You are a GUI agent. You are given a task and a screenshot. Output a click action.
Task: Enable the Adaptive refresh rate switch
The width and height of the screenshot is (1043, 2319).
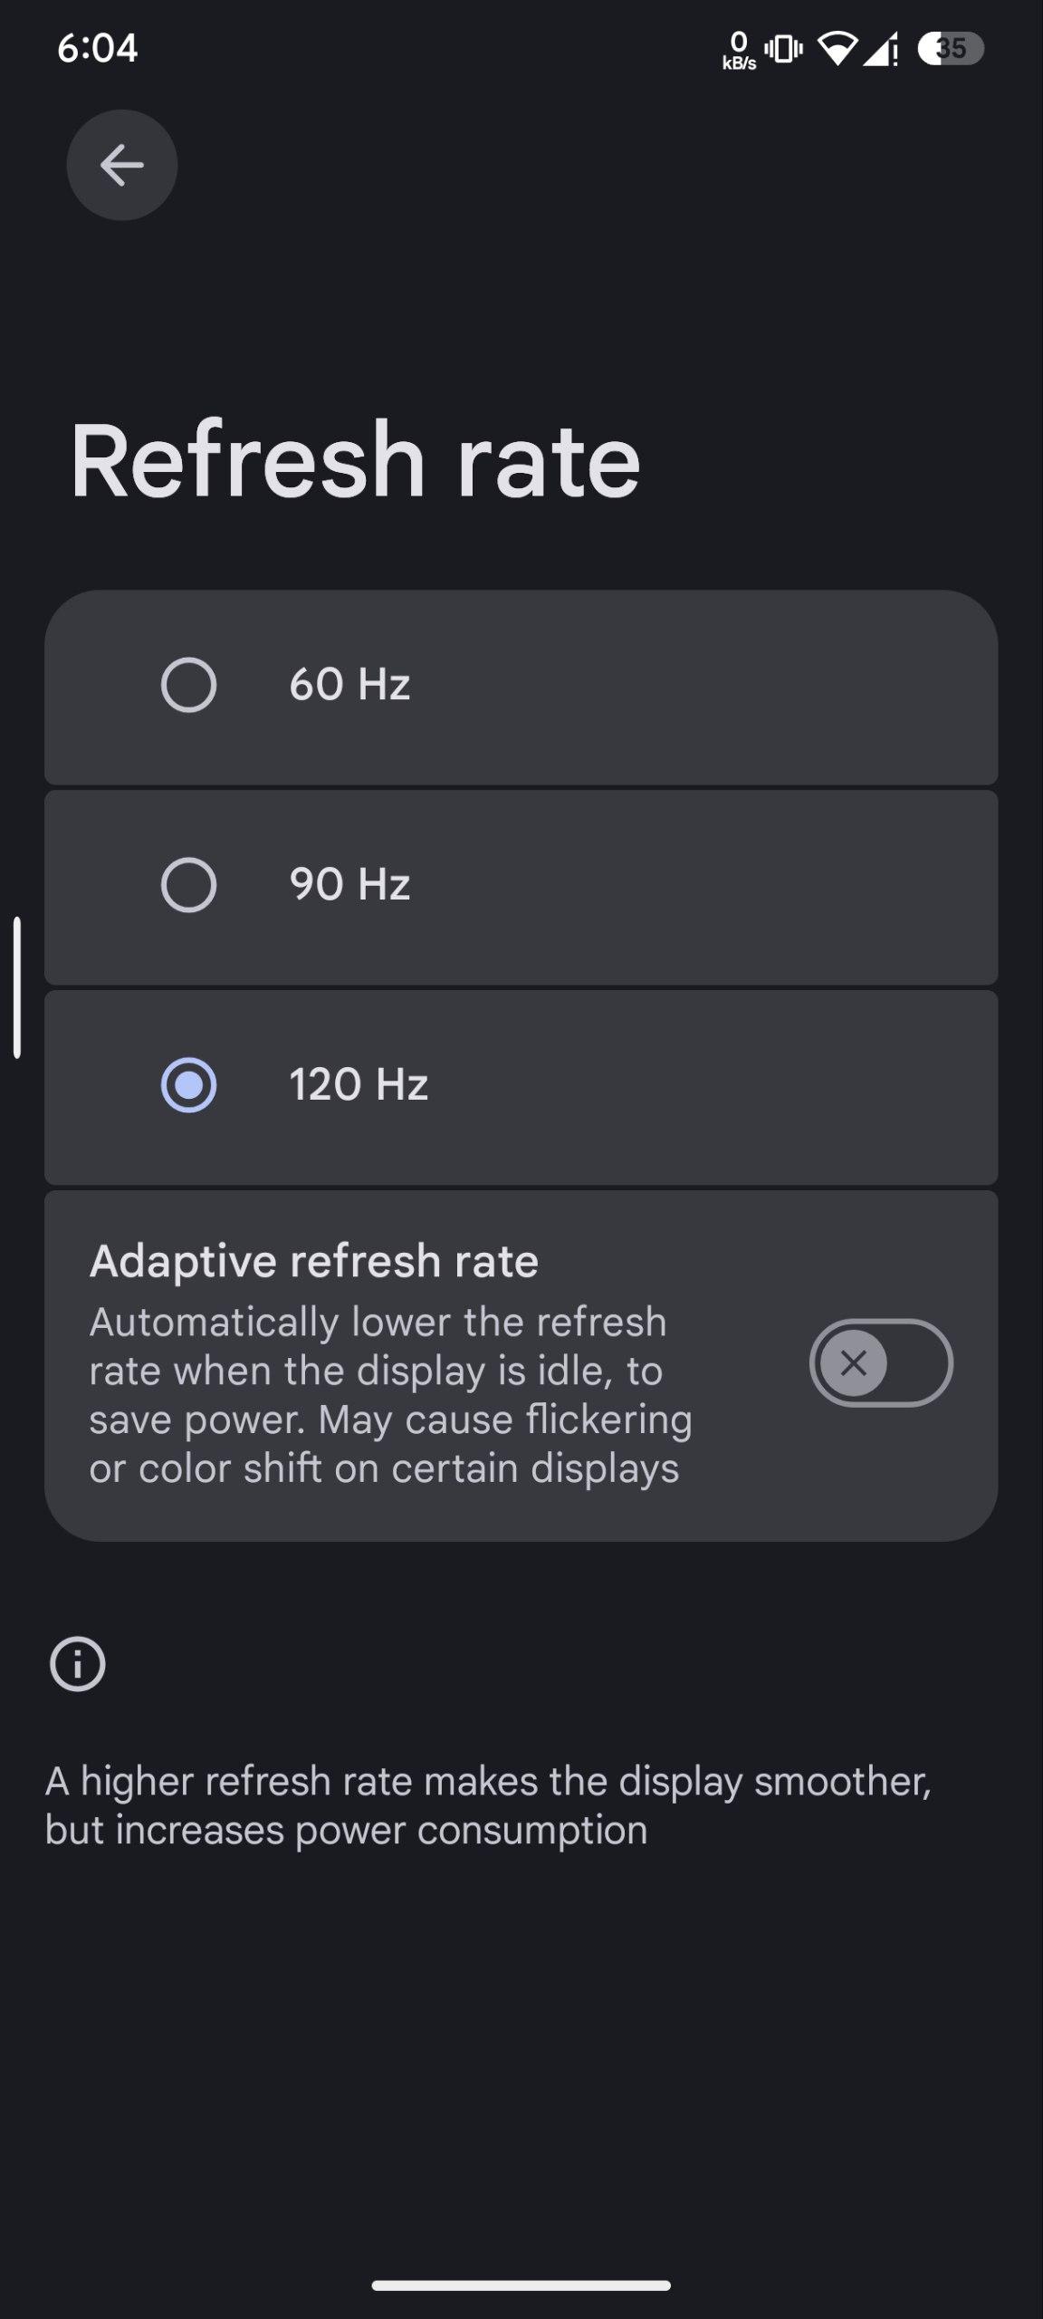[x=880, y=1362]
